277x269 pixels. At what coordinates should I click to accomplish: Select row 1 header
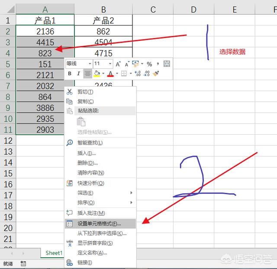pyautogui.click(x=8, y=20)
